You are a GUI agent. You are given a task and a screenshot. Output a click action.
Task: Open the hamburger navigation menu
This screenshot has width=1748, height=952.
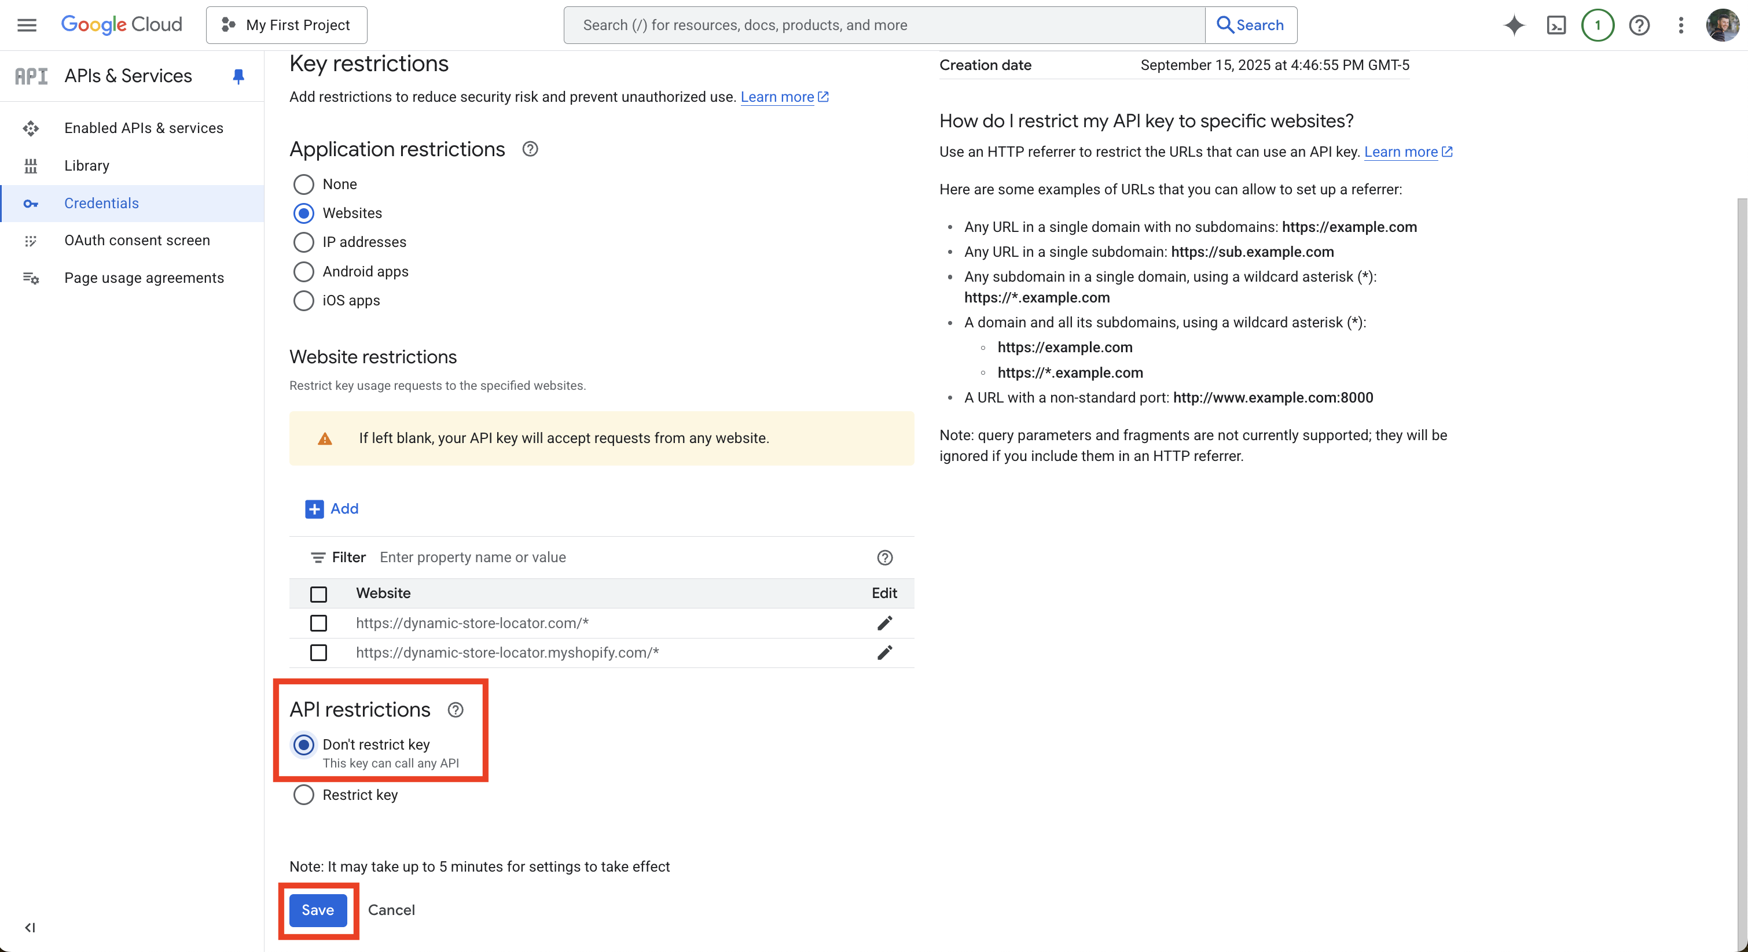click(x=27, y=25)
